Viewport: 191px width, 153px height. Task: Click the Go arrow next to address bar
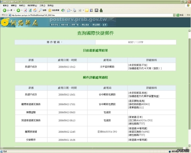pyautogui.click(x=178, y=15)
